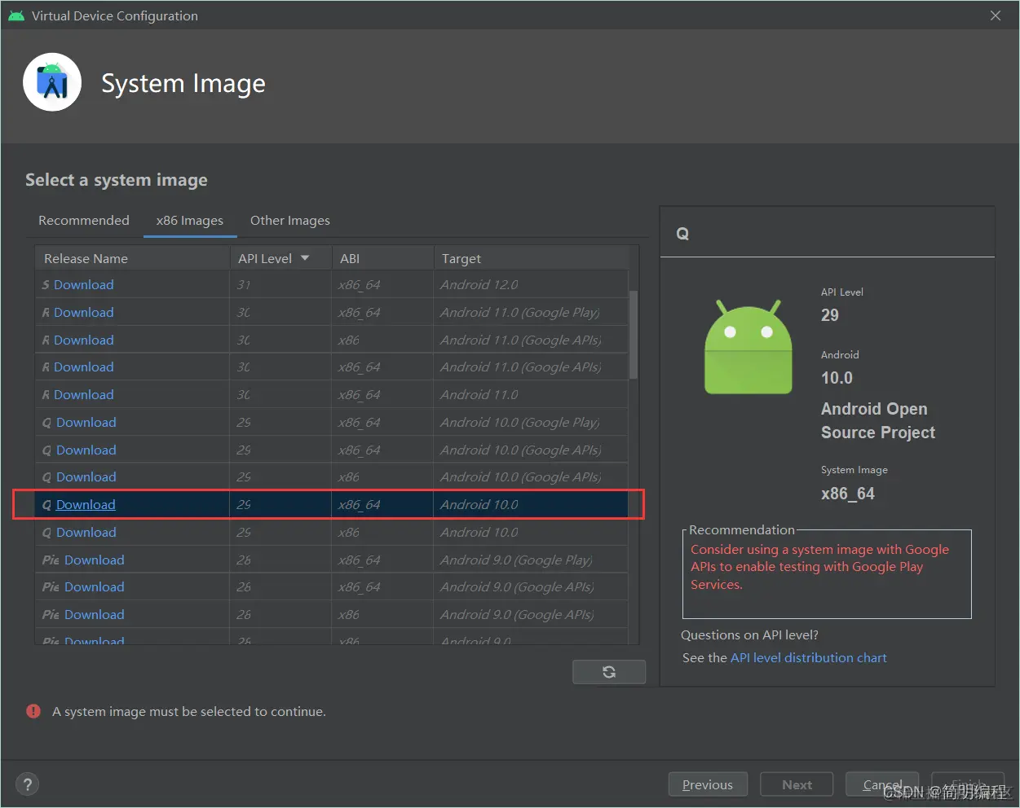Click Download in highlighted Q x86_64 row

pyautogui.click(x=86, y=504)
